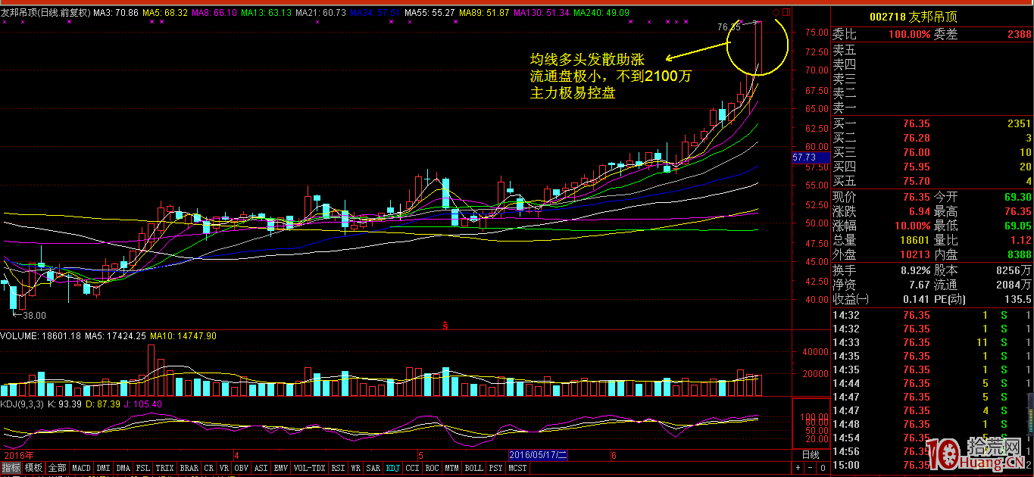
Task: Click the chart title 友邦吊顶(日线,前复权)
Action: pos(45,13)
